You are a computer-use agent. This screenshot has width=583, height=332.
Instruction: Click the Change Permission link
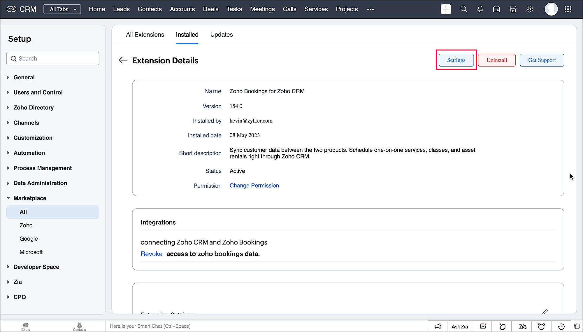[254, 186]
